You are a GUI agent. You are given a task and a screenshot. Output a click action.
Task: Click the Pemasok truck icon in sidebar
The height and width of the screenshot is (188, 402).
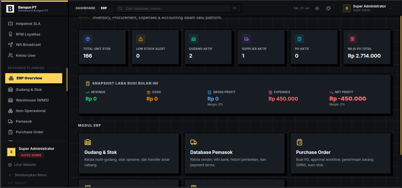(x=11, y=122)
